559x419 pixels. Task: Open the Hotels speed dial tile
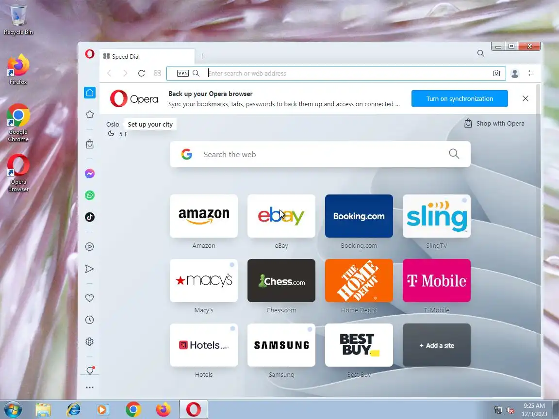(204, 345)
